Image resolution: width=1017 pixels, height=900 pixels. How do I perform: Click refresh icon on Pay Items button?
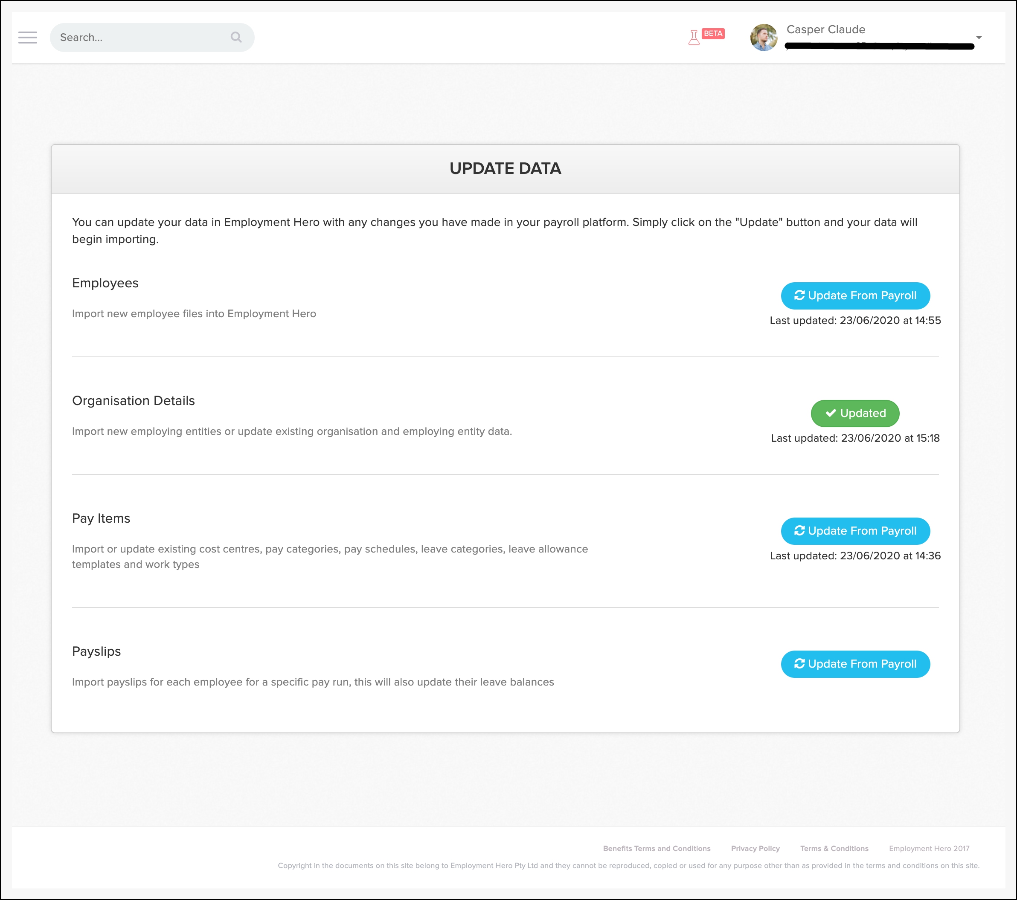[x=799, y=530]
